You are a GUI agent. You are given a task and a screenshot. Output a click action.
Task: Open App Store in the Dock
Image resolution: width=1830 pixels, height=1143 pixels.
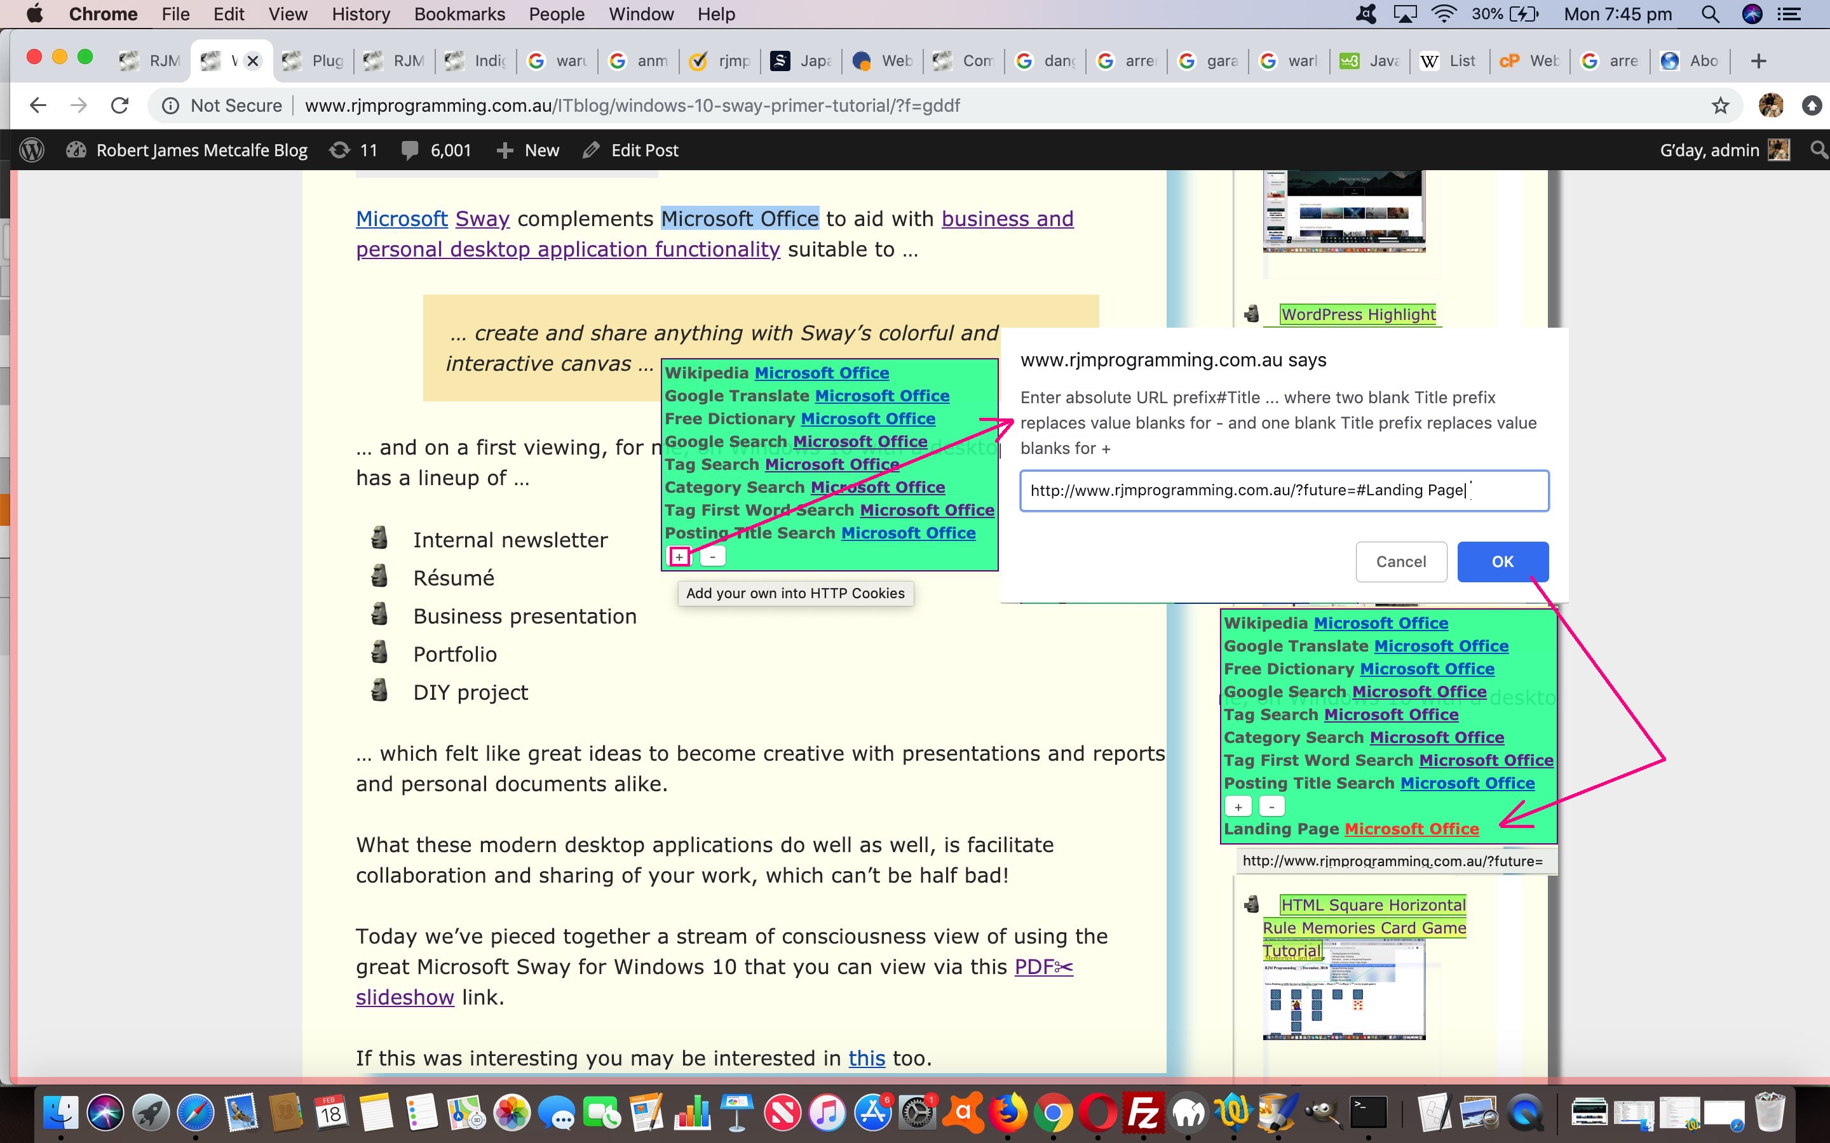872,1113
